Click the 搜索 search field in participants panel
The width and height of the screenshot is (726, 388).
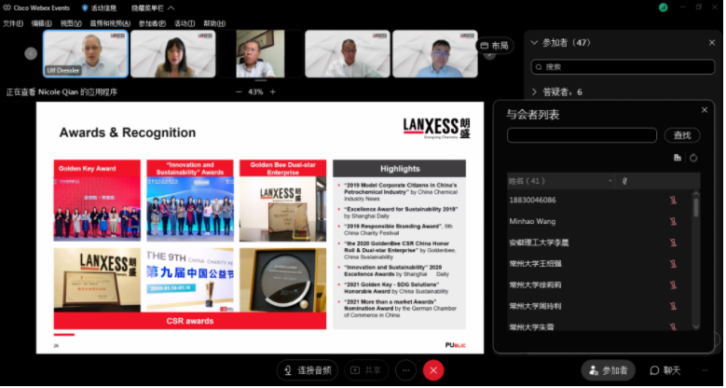point(623,67)
